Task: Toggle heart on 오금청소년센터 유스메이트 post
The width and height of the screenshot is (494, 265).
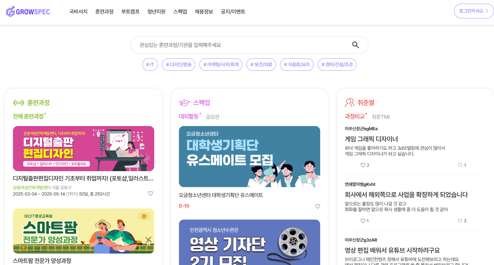Action: pyautogui.click(x=318, y=206)
